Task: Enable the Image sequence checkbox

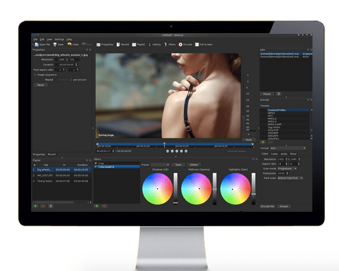Action: coord(35,75)
